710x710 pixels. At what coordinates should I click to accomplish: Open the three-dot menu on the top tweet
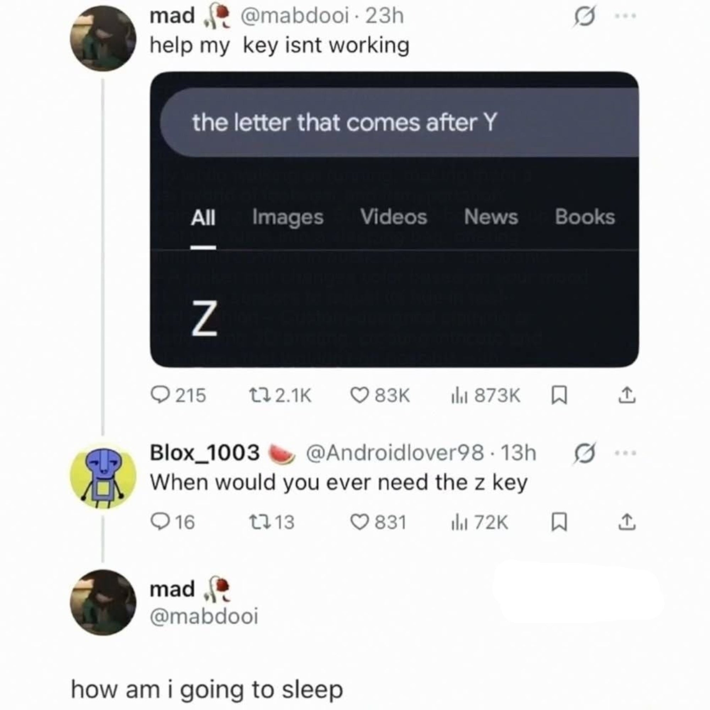point(626,16)
